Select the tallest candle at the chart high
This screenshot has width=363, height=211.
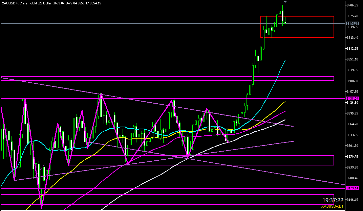pos(282,15)
